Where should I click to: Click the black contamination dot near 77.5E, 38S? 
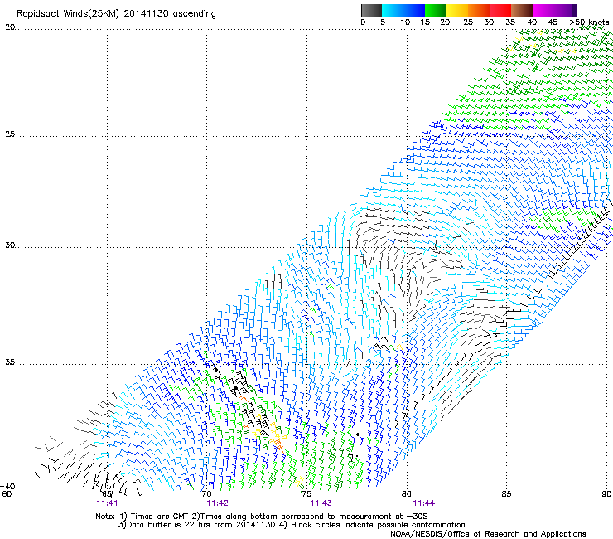357,435
